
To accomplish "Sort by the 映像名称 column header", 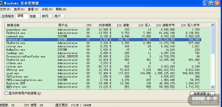I will (30, 25).
